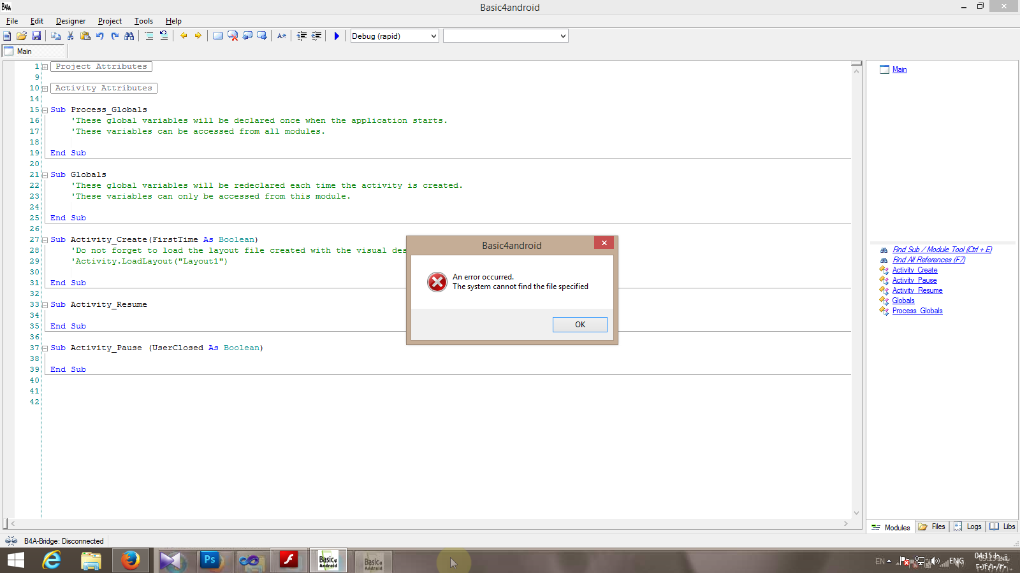1020x573 pixels.
Task: Switch to the Logs tab
Action: [968, 527]
